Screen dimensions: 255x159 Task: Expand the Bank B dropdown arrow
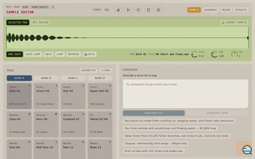coord(57,78)
